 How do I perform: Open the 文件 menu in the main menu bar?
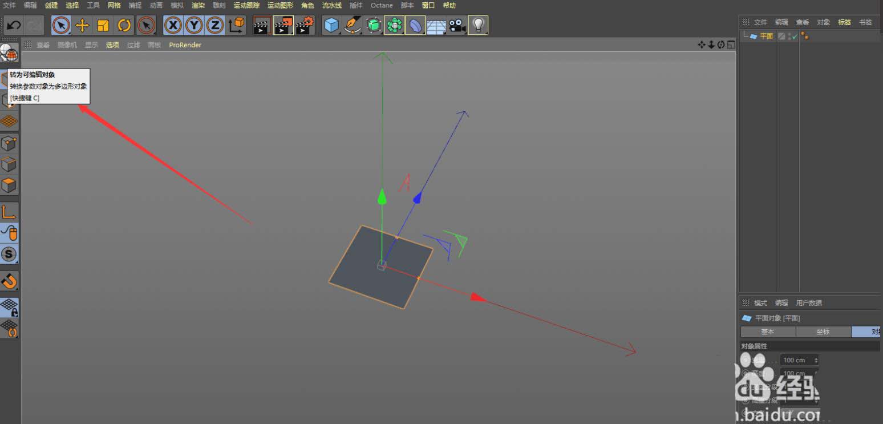coord(10,5)
